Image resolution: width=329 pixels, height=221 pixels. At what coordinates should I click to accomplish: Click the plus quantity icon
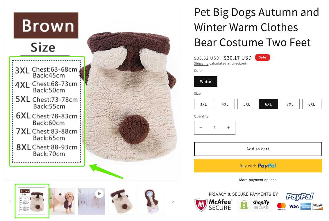coord(228,128)
